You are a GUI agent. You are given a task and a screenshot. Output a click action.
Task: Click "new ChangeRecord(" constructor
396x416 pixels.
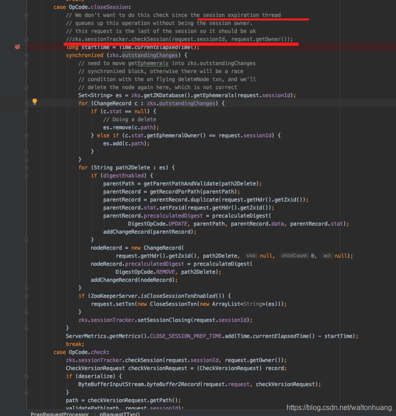[x=158, y=248]
